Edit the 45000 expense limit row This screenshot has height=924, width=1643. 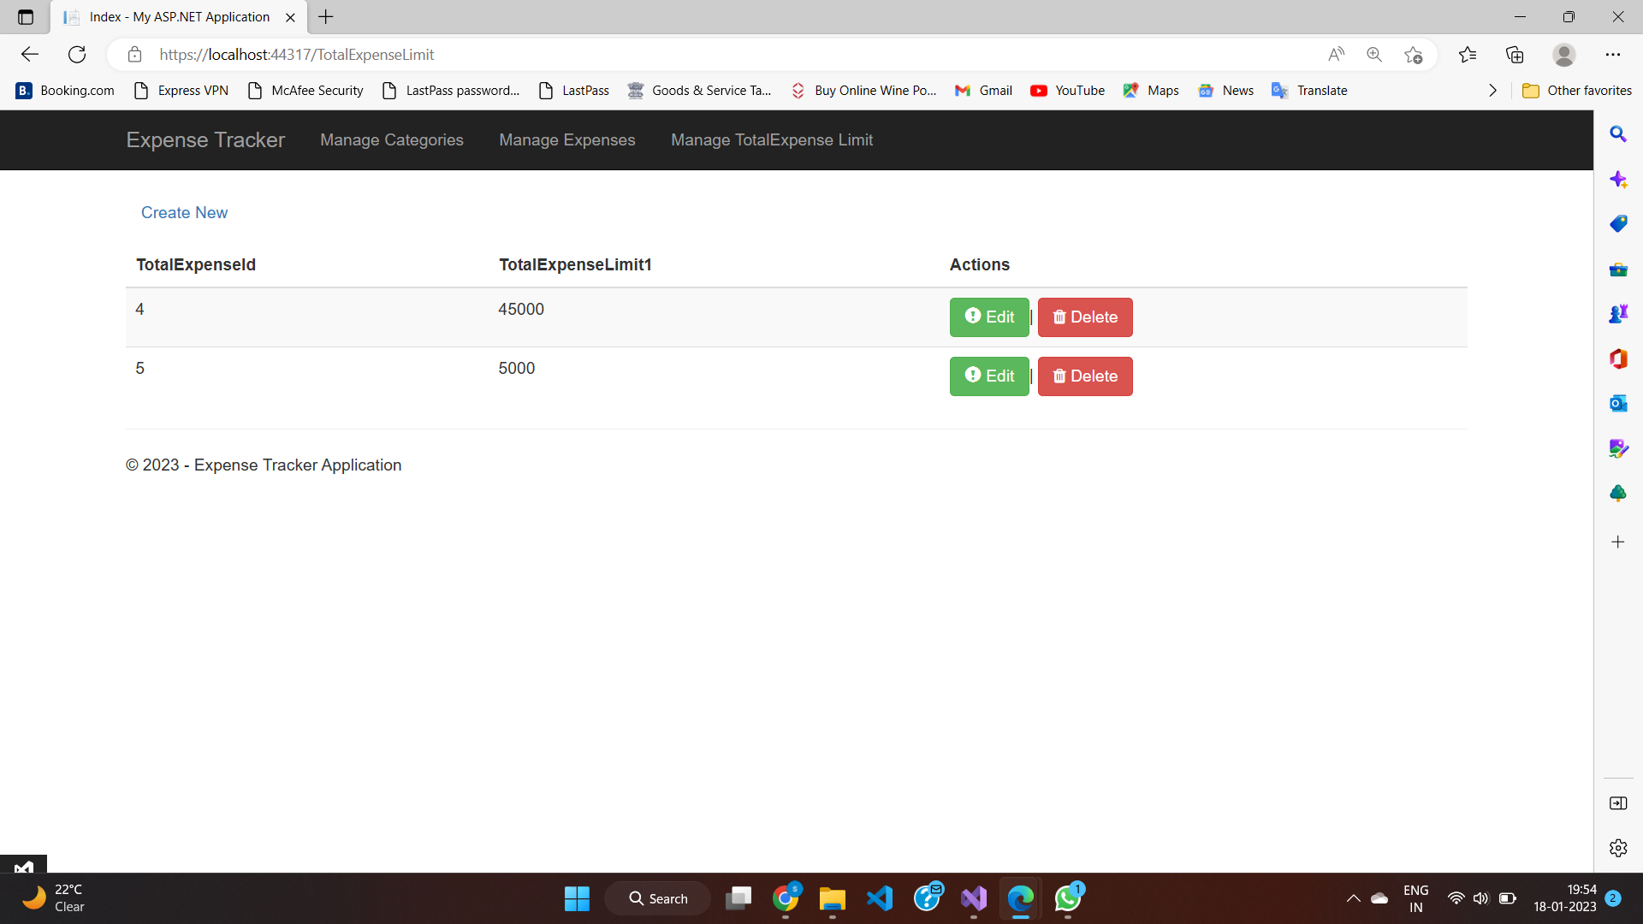(x=988, y=317)
